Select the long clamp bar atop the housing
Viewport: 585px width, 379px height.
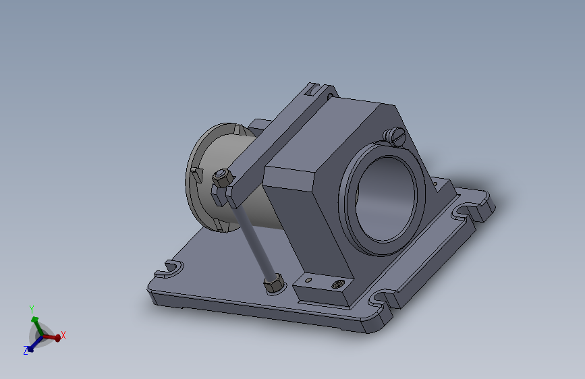[277, 143]
